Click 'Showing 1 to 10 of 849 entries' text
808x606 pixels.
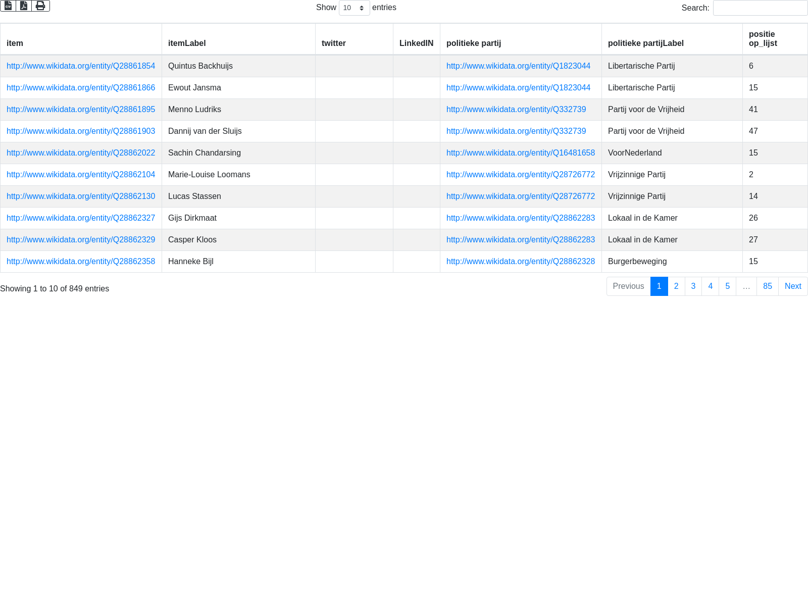(55, 289)
